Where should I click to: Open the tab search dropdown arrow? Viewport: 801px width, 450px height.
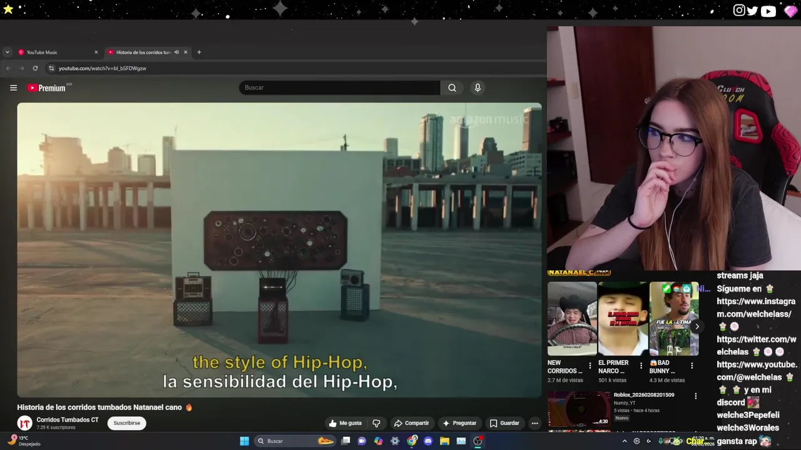(7, 52)
